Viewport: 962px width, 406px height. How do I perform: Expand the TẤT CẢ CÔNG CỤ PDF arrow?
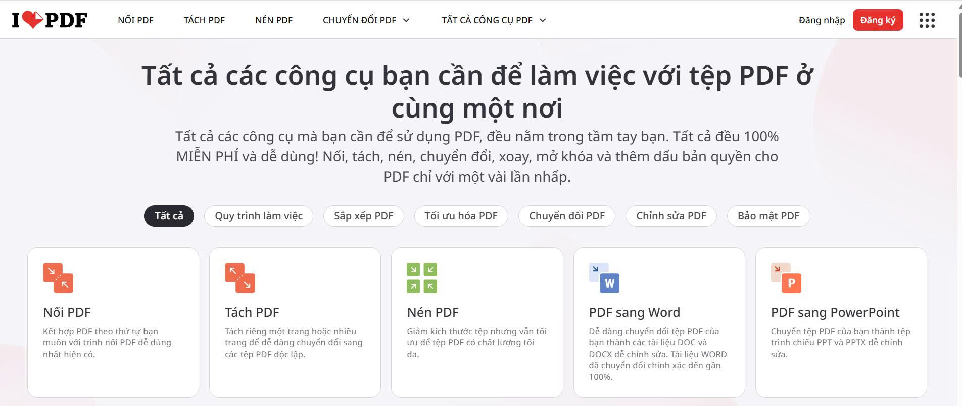[543, 20]
